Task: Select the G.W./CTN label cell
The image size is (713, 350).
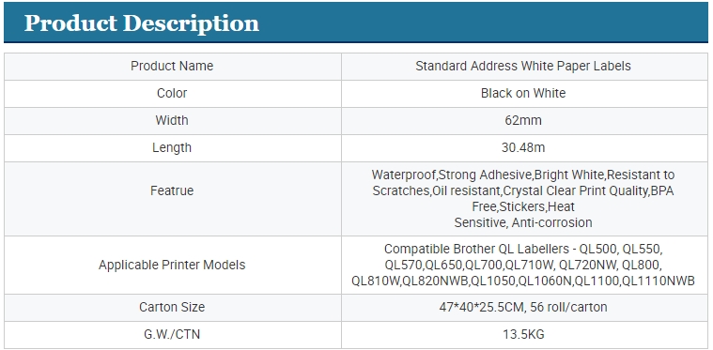Action: coord(172,335)
